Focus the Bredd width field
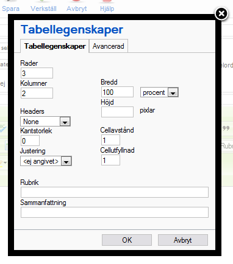This screenshot has width=233, height=264. click(117, 92)
